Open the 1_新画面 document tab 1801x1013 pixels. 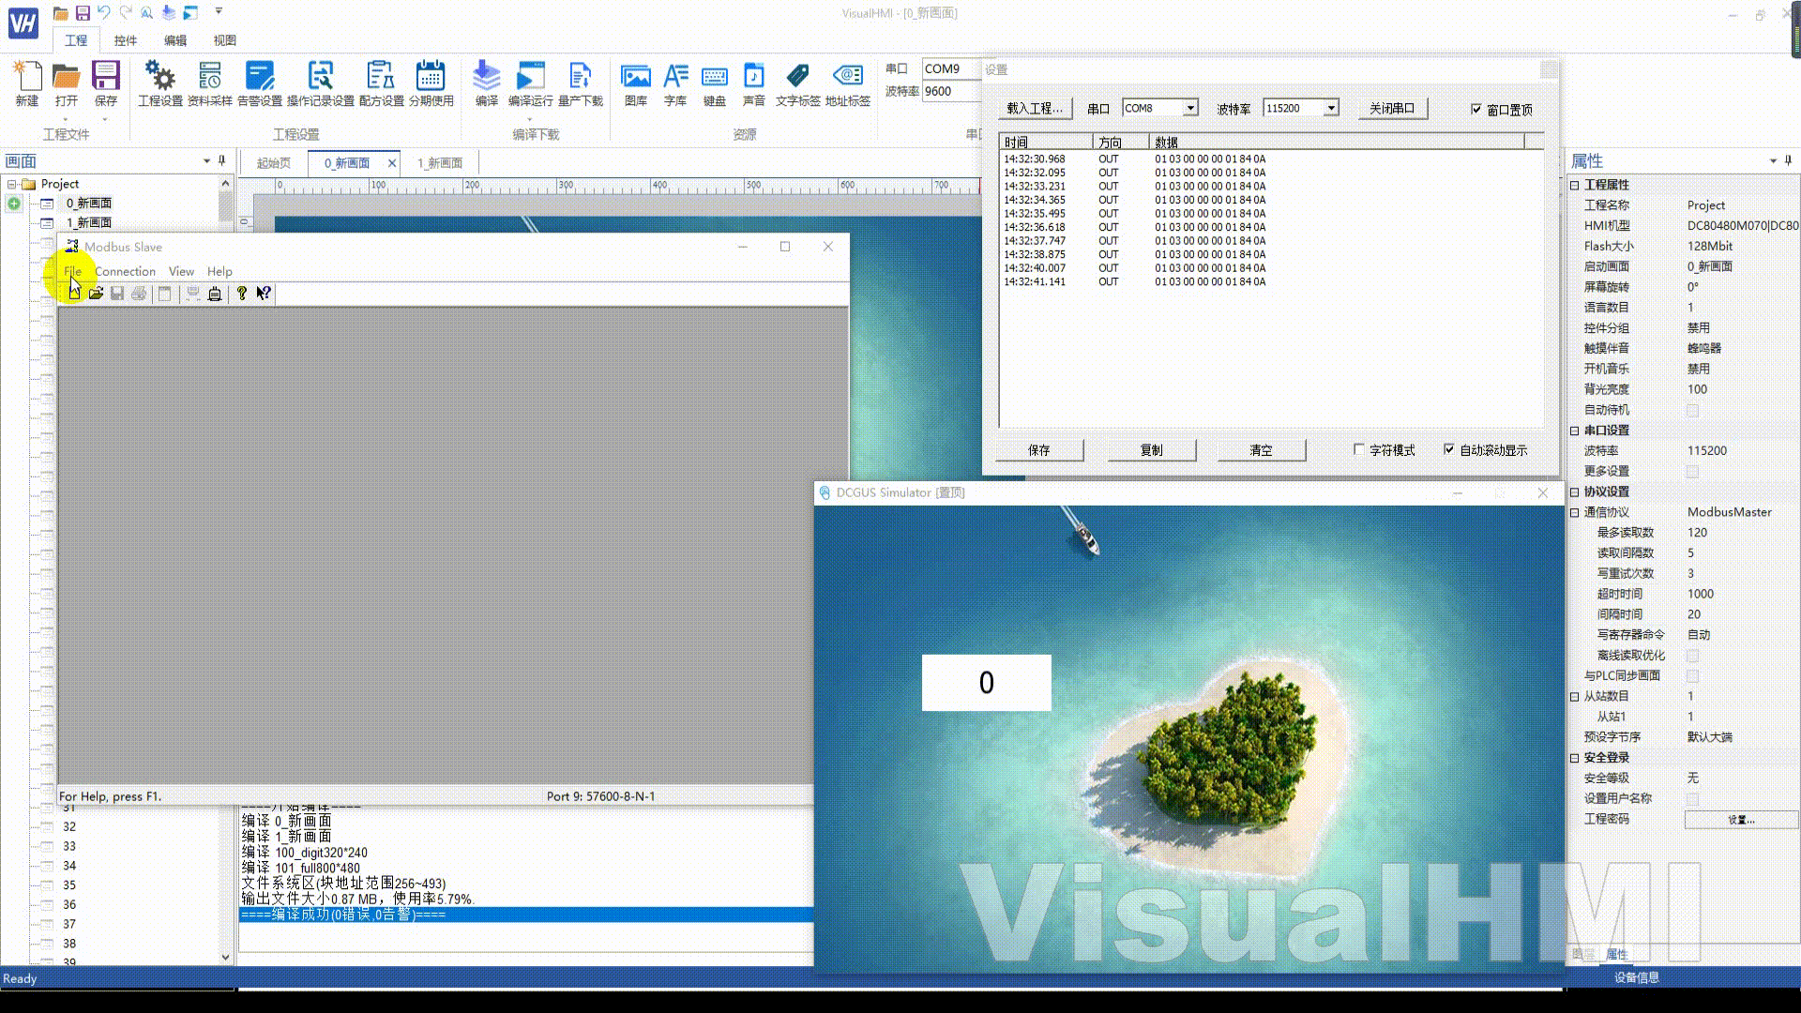click(x=440, y=163)
